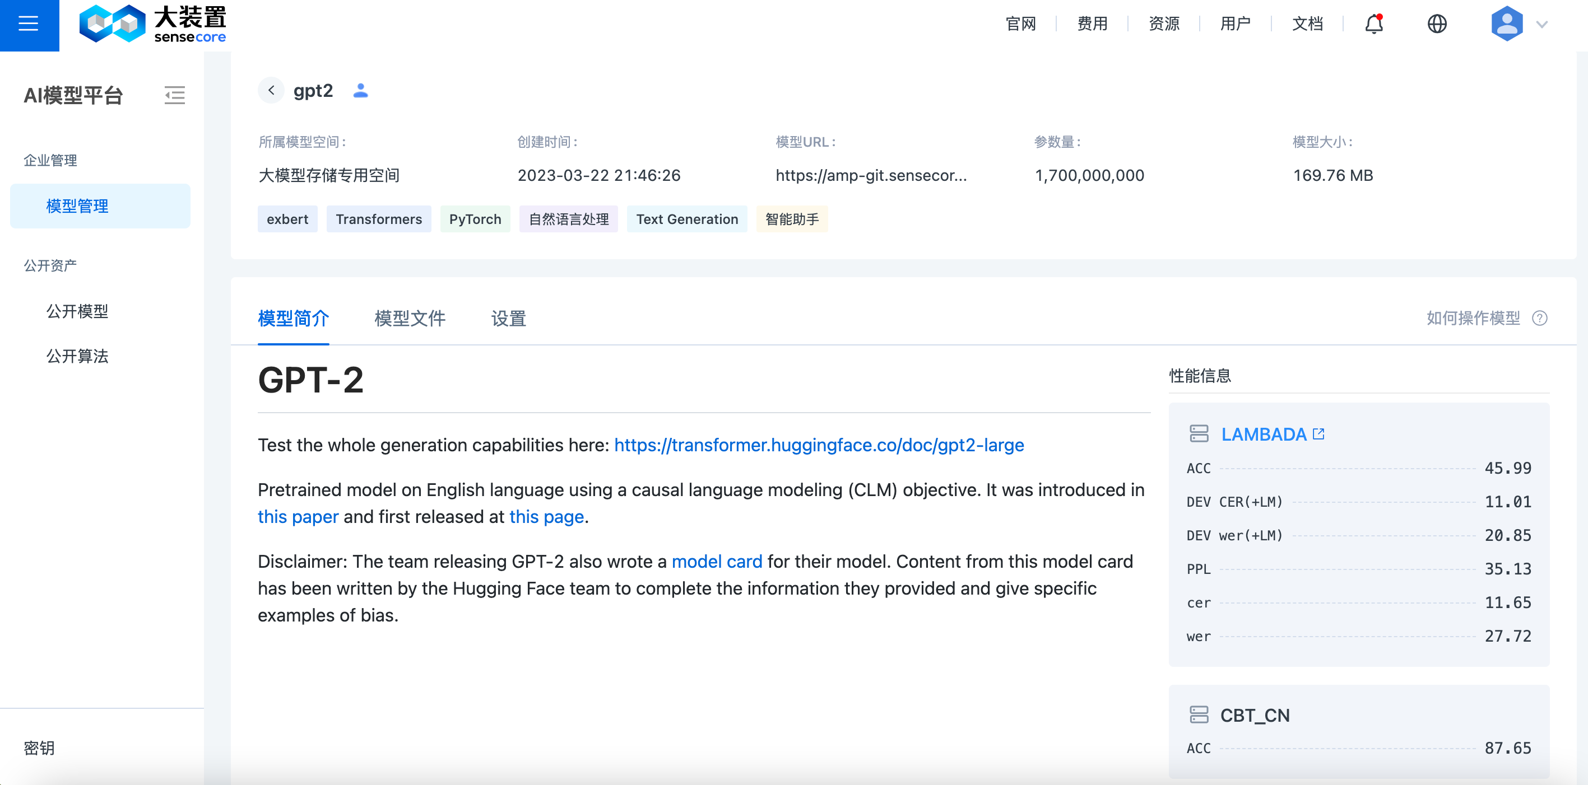
Task: Click the exbert tag
Action: pos(287,219)
